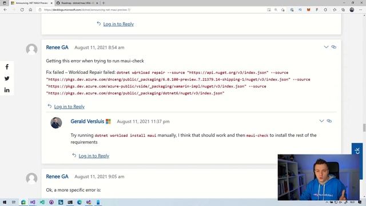Open Gerald Versluis' profile name link
Viewport: 366px width, 206px height.
(x=87, y=121)
